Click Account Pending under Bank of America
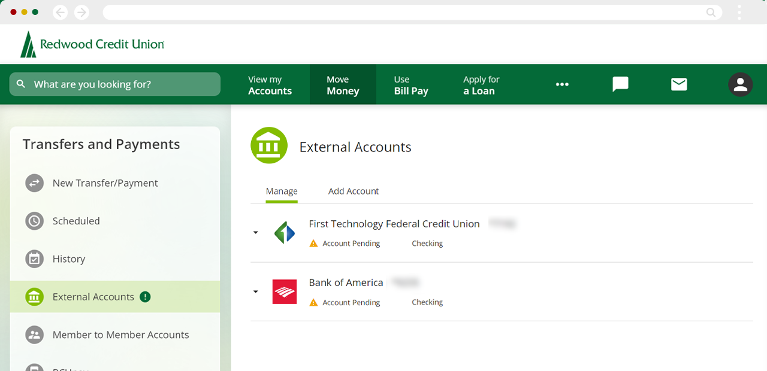Image resolution: width=767 pixels, height=371 pixels. (351, 303)
